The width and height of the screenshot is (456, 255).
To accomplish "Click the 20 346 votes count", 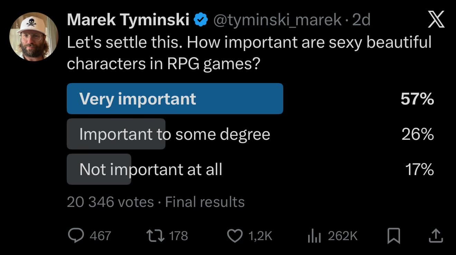I will pyautogui.click(x=110, y=202).
